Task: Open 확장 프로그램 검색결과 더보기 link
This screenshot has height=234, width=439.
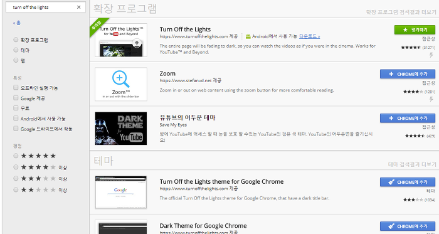Action: click(x=401, y=12)
